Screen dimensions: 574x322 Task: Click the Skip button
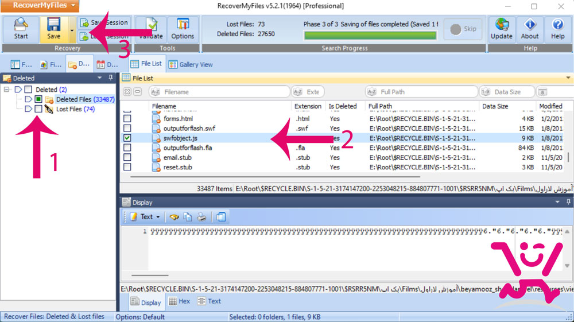[463, 29]
